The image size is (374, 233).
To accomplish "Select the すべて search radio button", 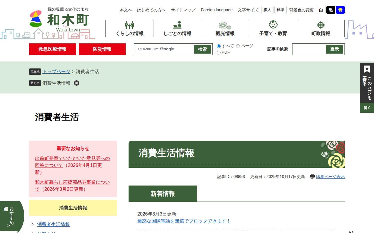I will [x=219, y=46].
